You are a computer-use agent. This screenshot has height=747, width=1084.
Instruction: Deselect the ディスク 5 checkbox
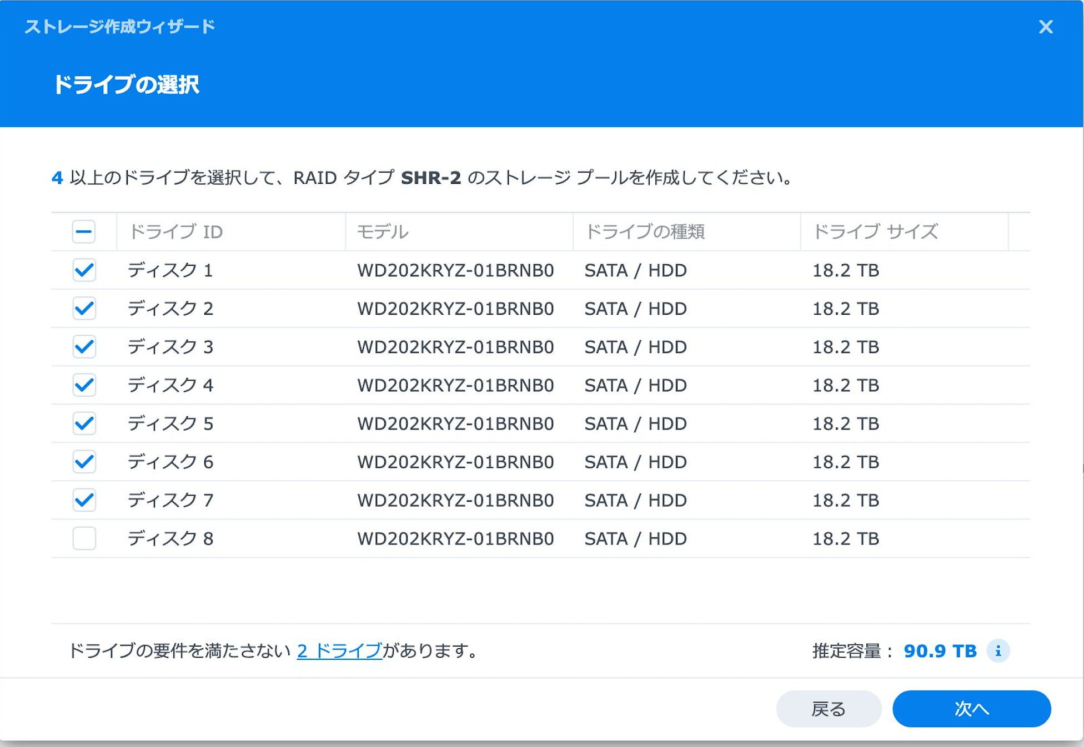[x=84, y=423]
